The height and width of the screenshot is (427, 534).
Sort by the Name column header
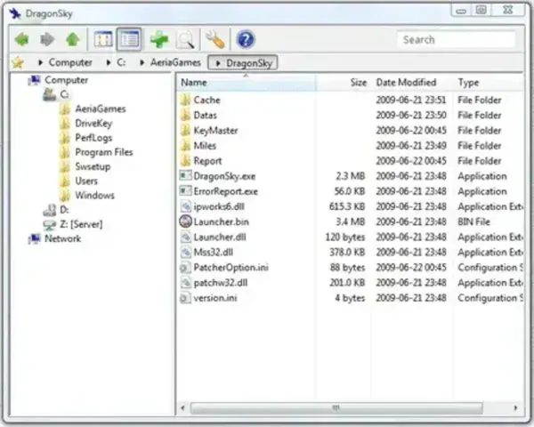(247, 83)
